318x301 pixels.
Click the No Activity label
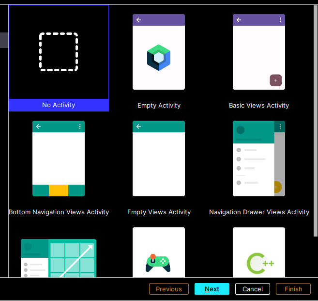(x=59, y=105)
